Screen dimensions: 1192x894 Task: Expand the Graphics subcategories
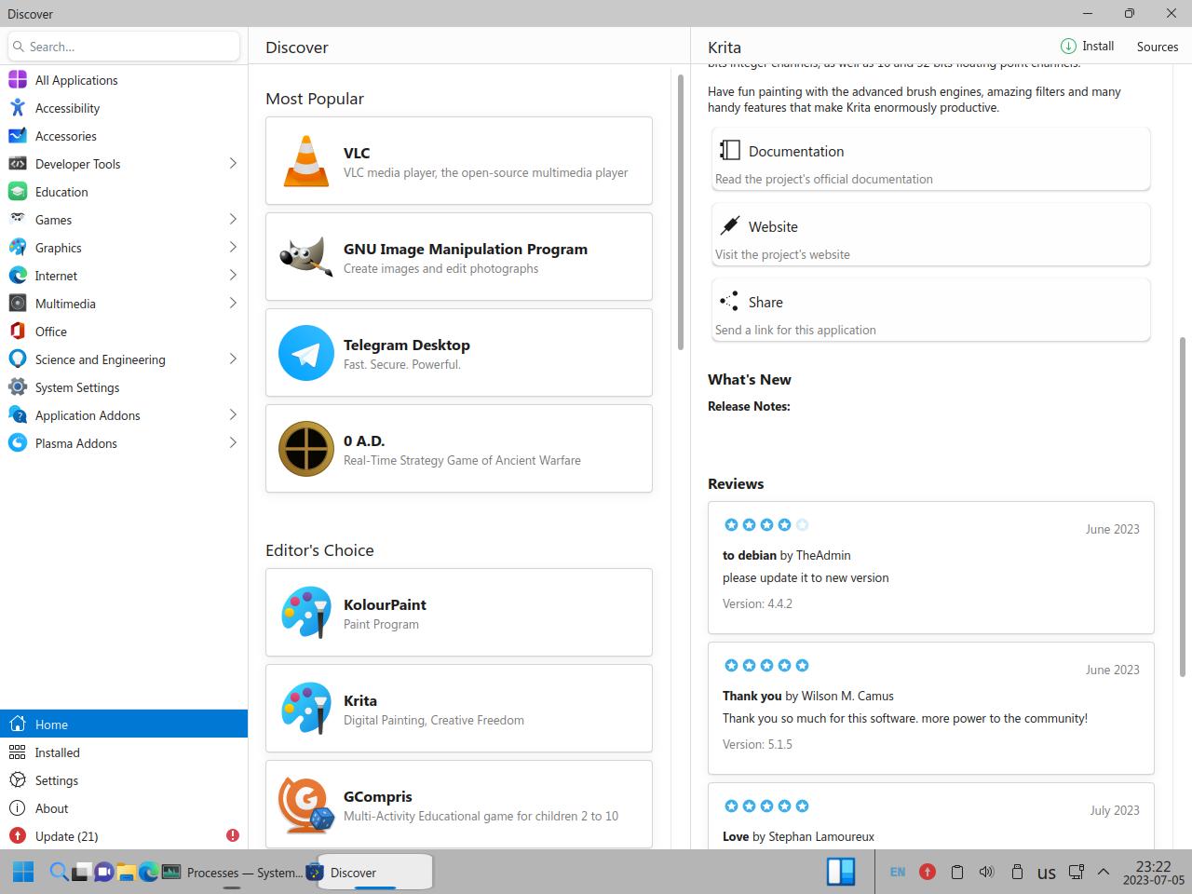pos(233,248)
